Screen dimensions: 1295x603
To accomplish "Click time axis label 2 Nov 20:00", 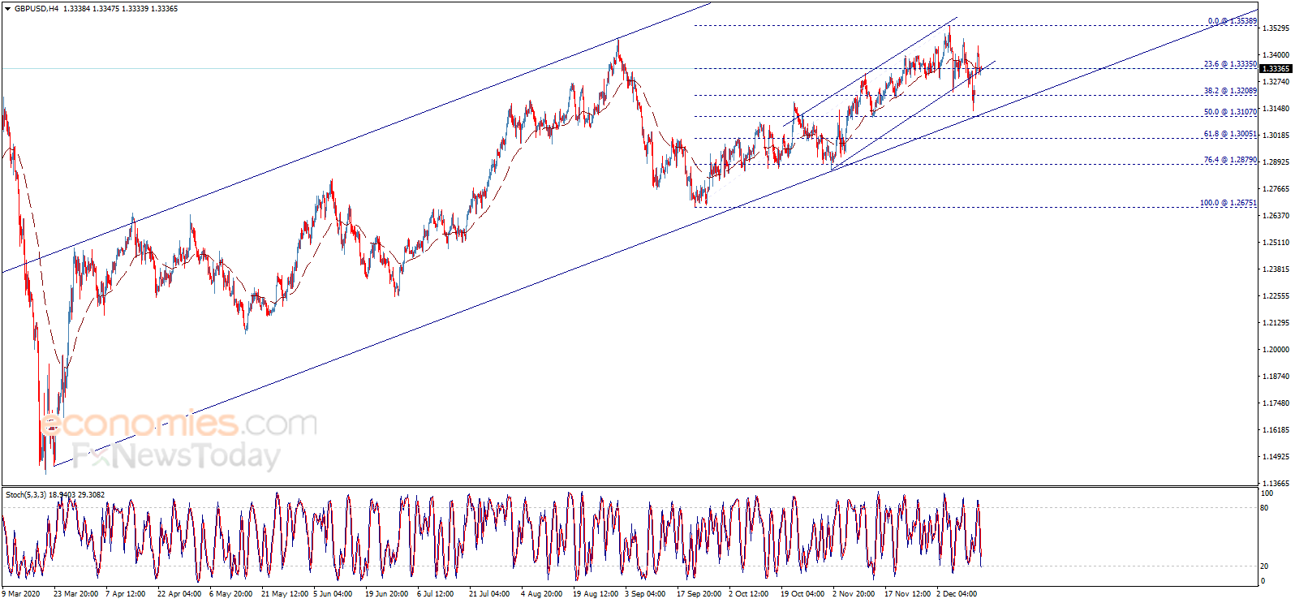I will (854, 594).
